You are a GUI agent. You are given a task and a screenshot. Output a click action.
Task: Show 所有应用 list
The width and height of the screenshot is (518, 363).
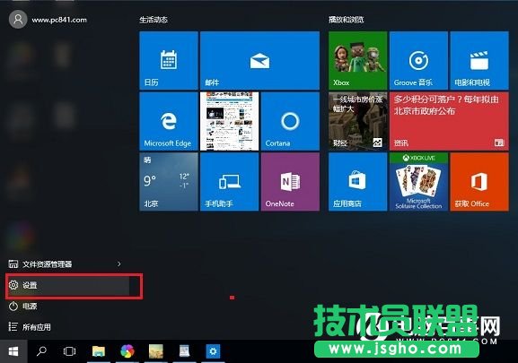pos(30,327)
